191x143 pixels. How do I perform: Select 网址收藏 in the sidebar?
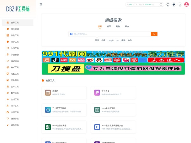coord(18,29)
